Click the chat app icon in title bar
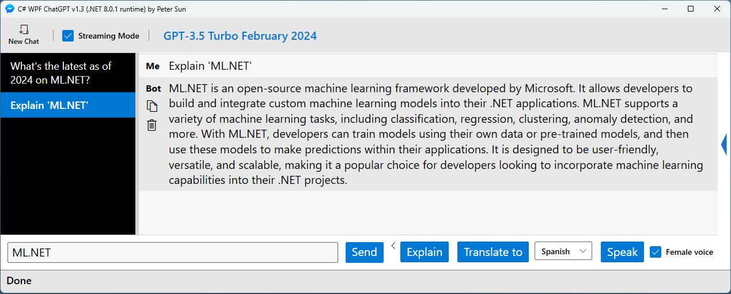 [x=9, y=9]
